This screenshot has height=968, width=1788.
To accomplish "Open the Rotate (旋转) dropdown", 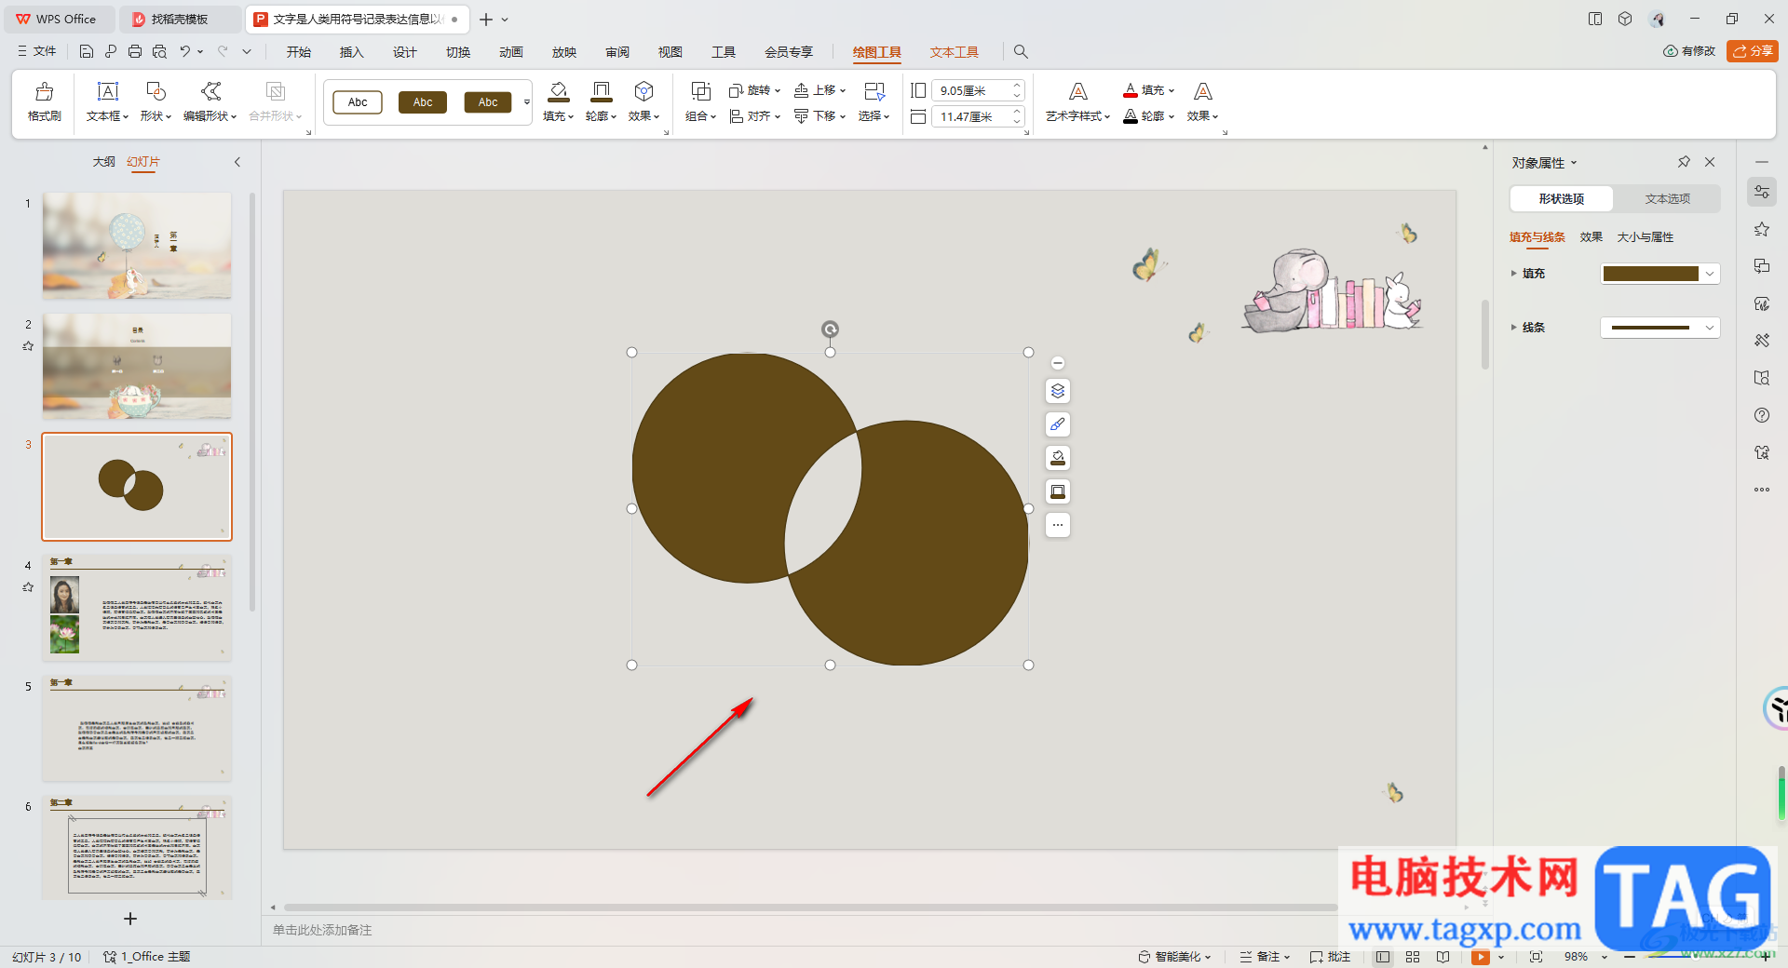I will pyautogui.click(x=755, y=90).
